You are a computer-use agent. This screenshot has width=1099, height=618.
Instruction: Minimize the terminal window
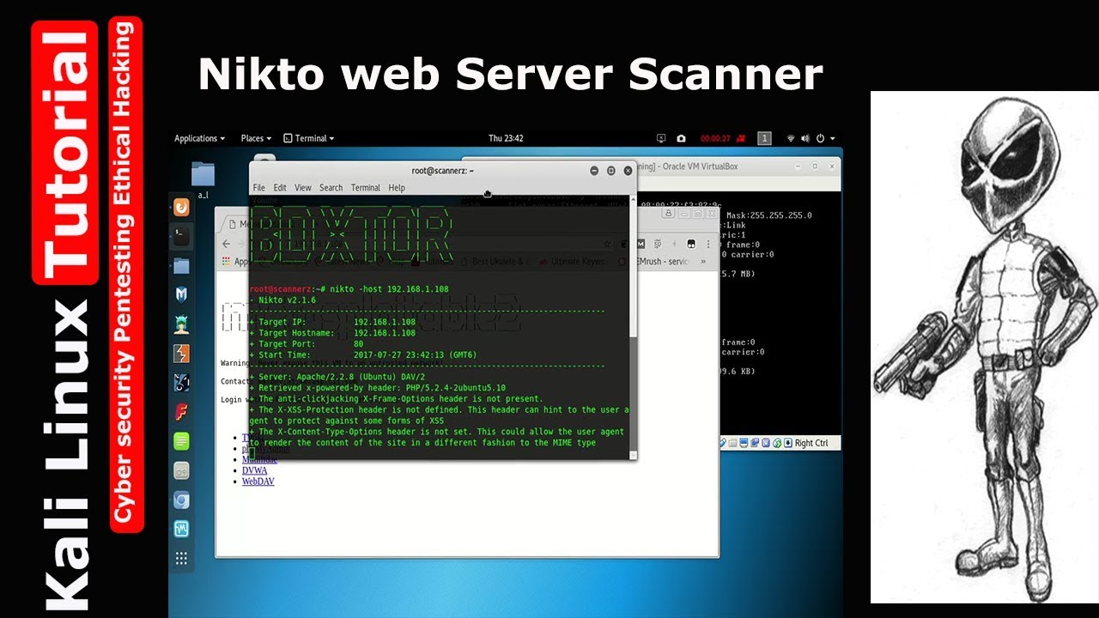[x=594, y=171]
